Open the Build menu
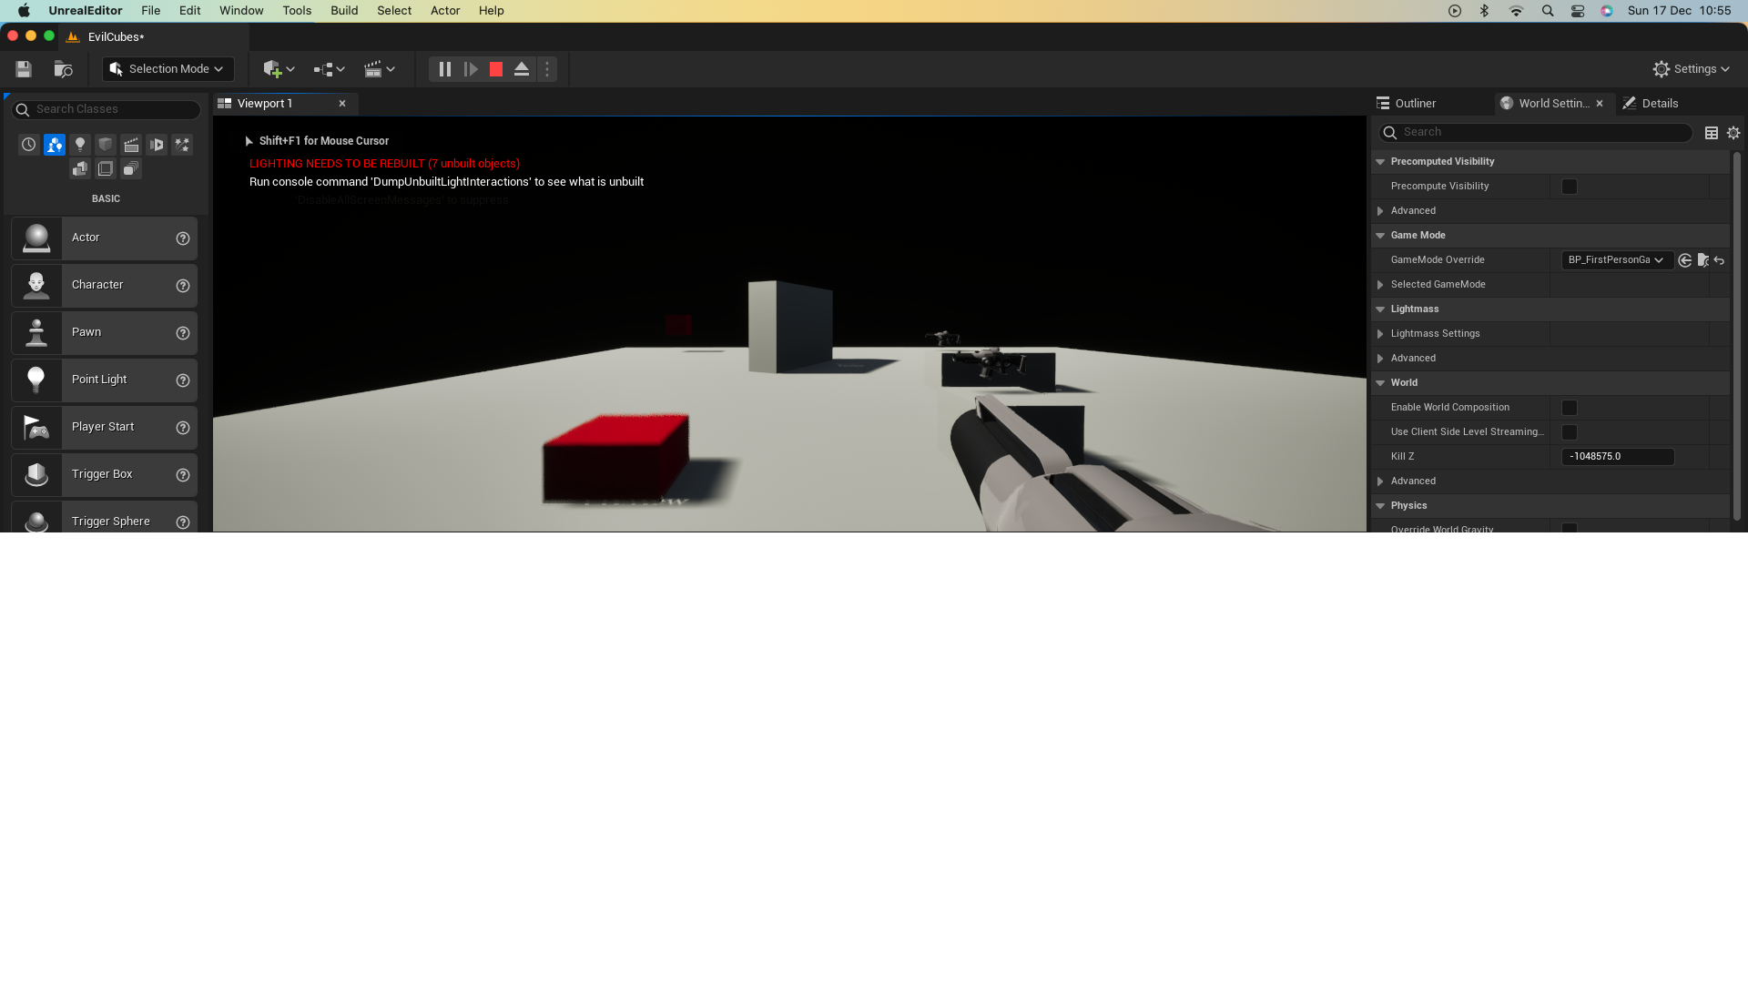This screenshot has width=1748, height=983. (343, 10)
